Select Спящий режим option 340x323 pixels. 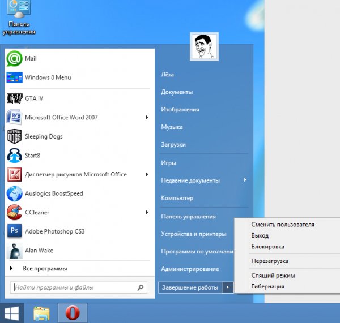pyautogui.click(x=273, y=275)
